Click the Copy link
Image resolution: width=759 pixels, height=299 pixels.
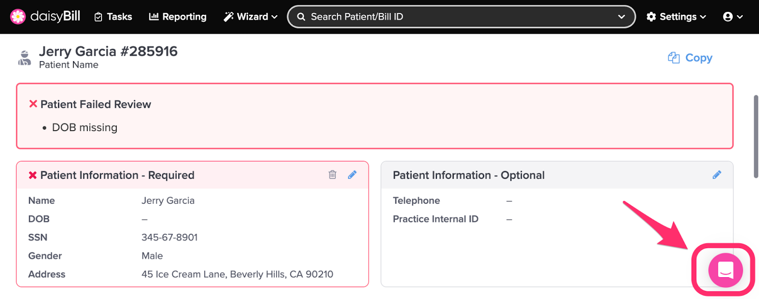tap(699, 58)
